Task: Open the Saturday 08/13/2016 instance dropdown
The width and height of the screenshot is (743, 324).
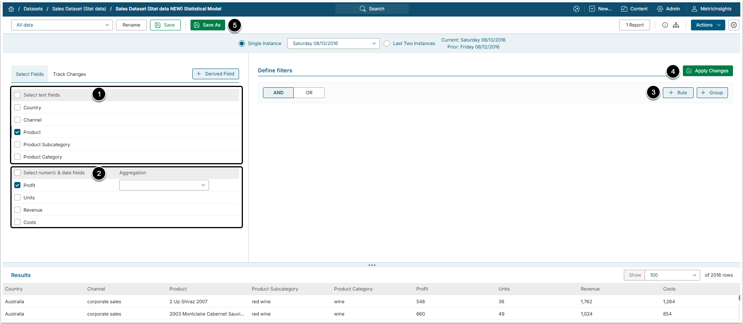Action: click(x=333, y=43)
